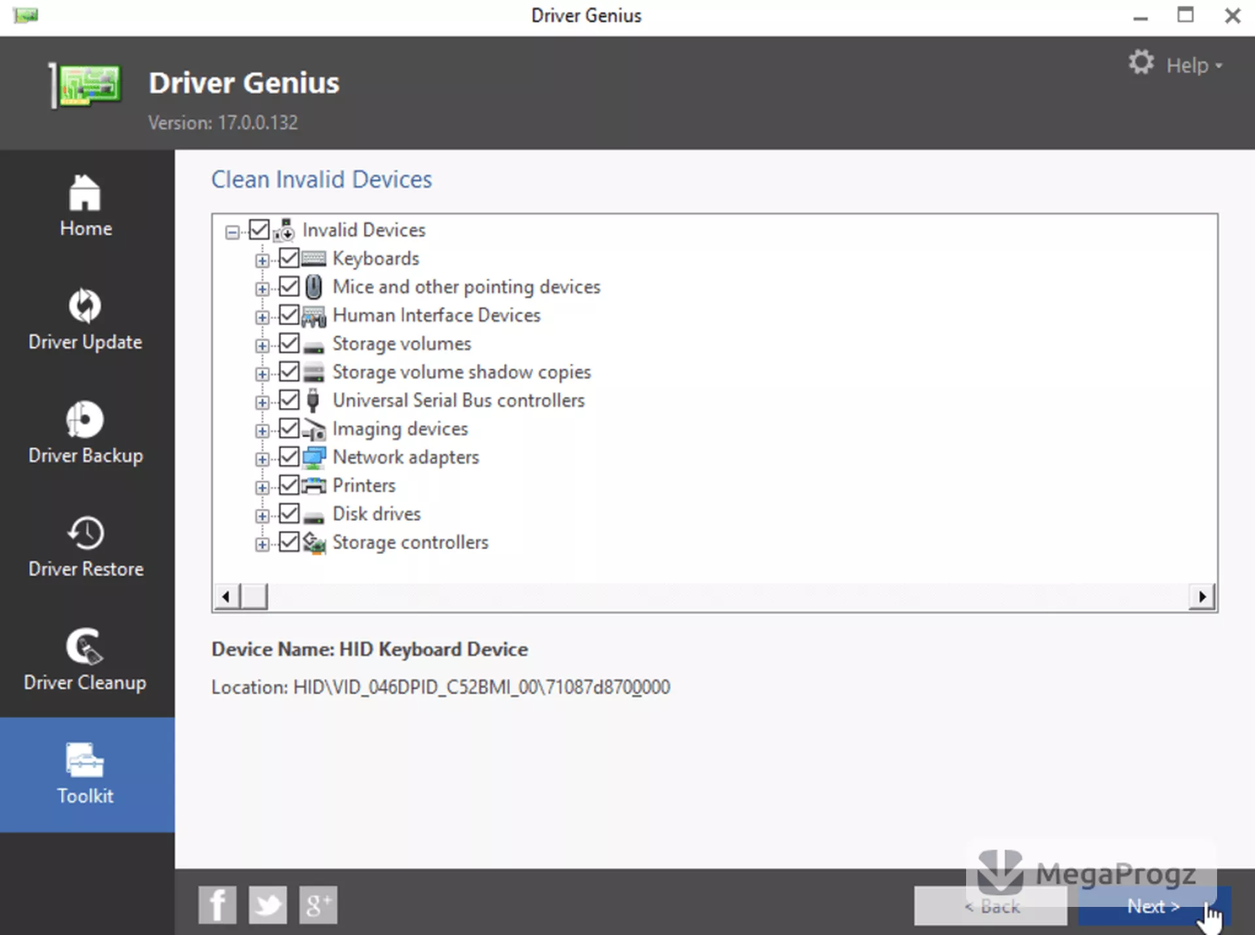Open the Home section icon

85,193
